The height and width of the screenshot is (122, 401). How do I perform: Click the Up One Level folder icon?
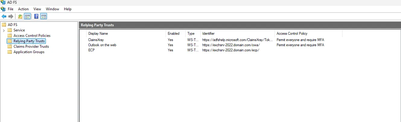(20, 16)
